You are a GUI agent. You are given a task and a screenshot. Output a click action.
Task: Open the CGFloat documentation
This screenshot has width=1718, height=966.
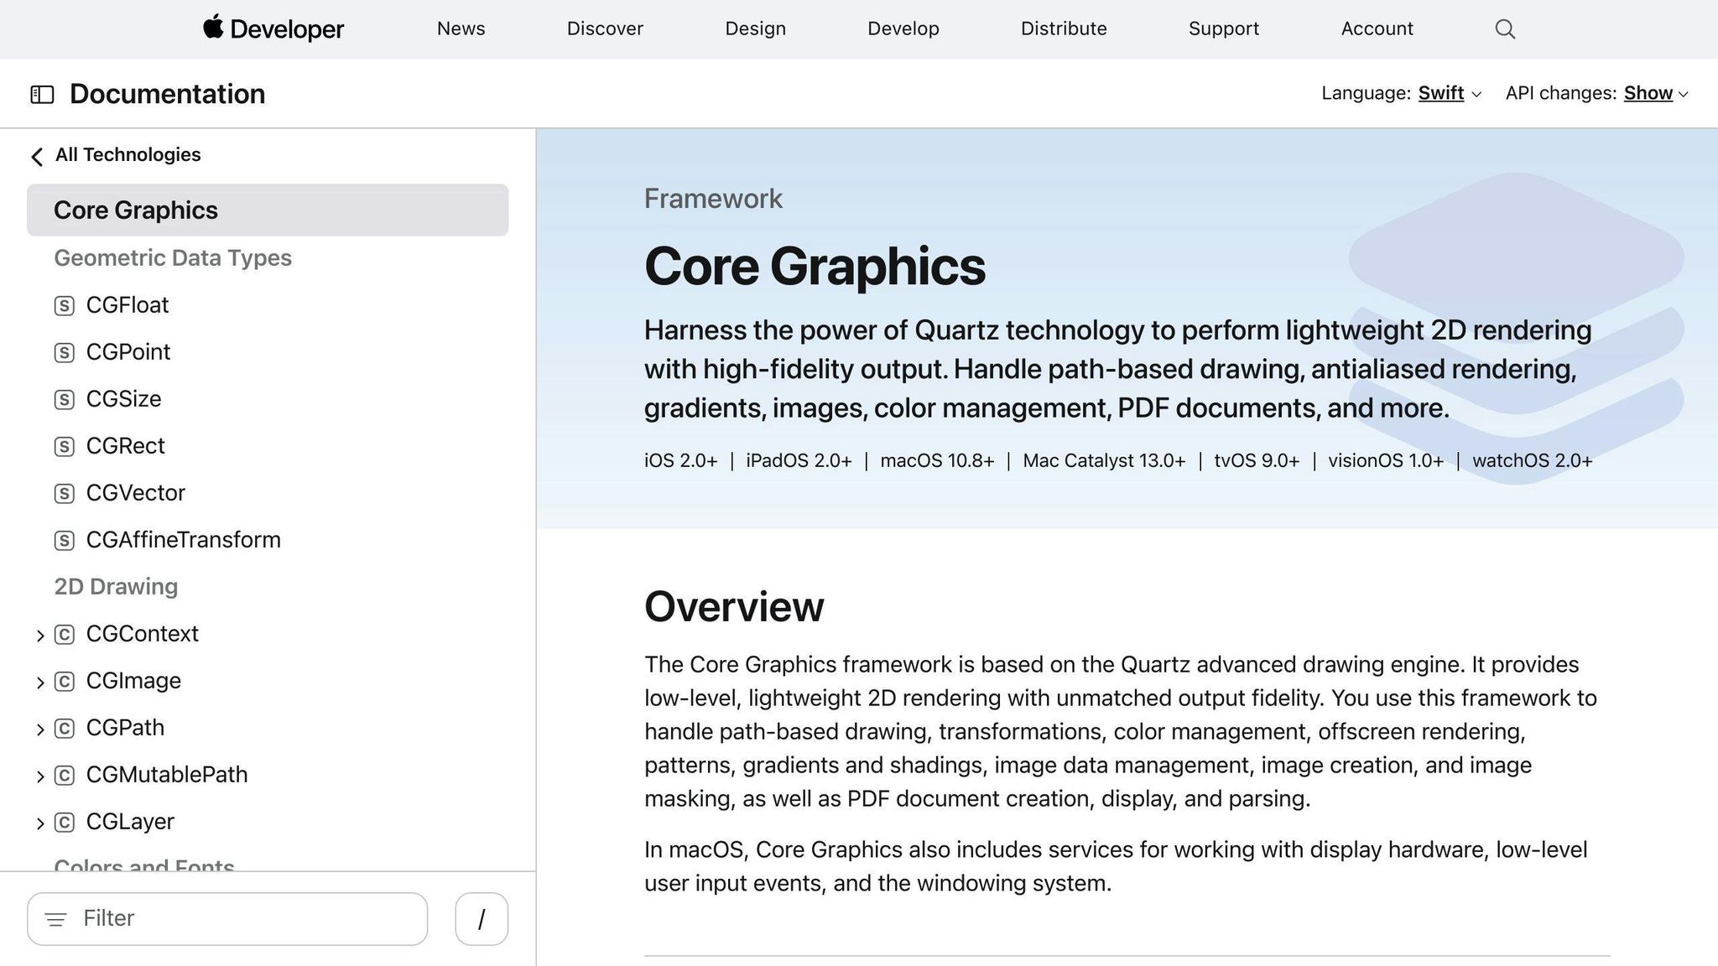[x=128, y=305]
